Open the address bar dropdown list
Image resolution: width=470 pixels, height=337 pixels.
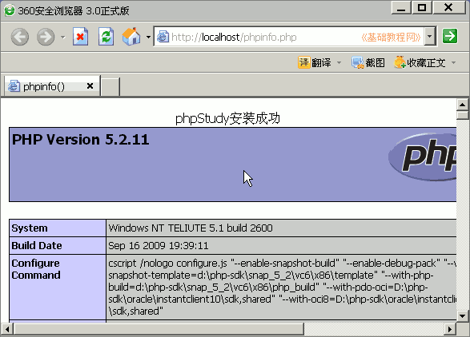click(x=429, y=37)
